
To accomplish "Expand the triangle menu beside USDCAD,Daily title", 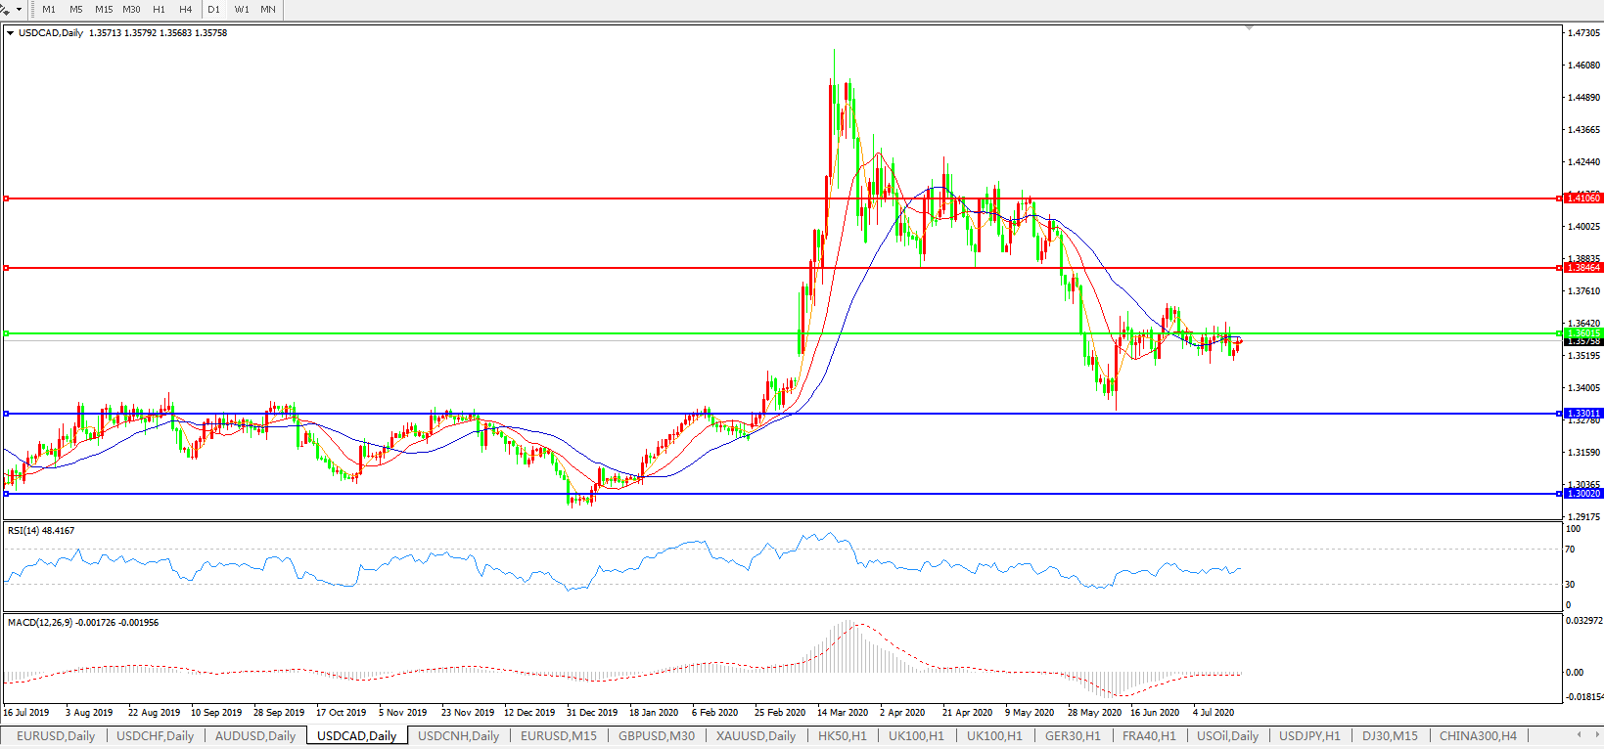I will [x=11, y=33].
